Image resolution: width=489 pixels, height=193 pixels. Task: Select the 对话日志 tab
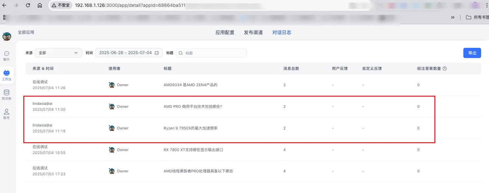[x=281, y=32]
